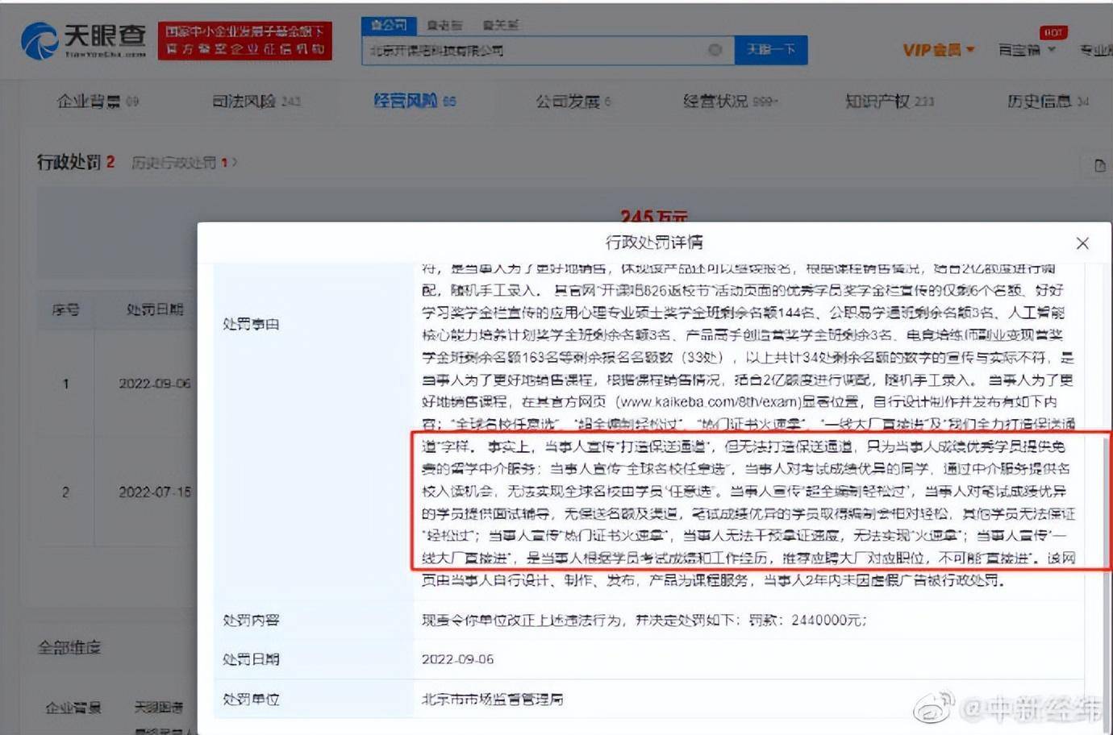Click the Tianyancha logo
The height and width of the screenshot is (735, 1113).
[x=83, y=40]
